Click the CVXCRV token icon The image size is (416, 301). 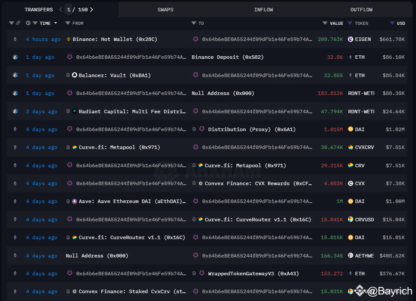(351, 147)
